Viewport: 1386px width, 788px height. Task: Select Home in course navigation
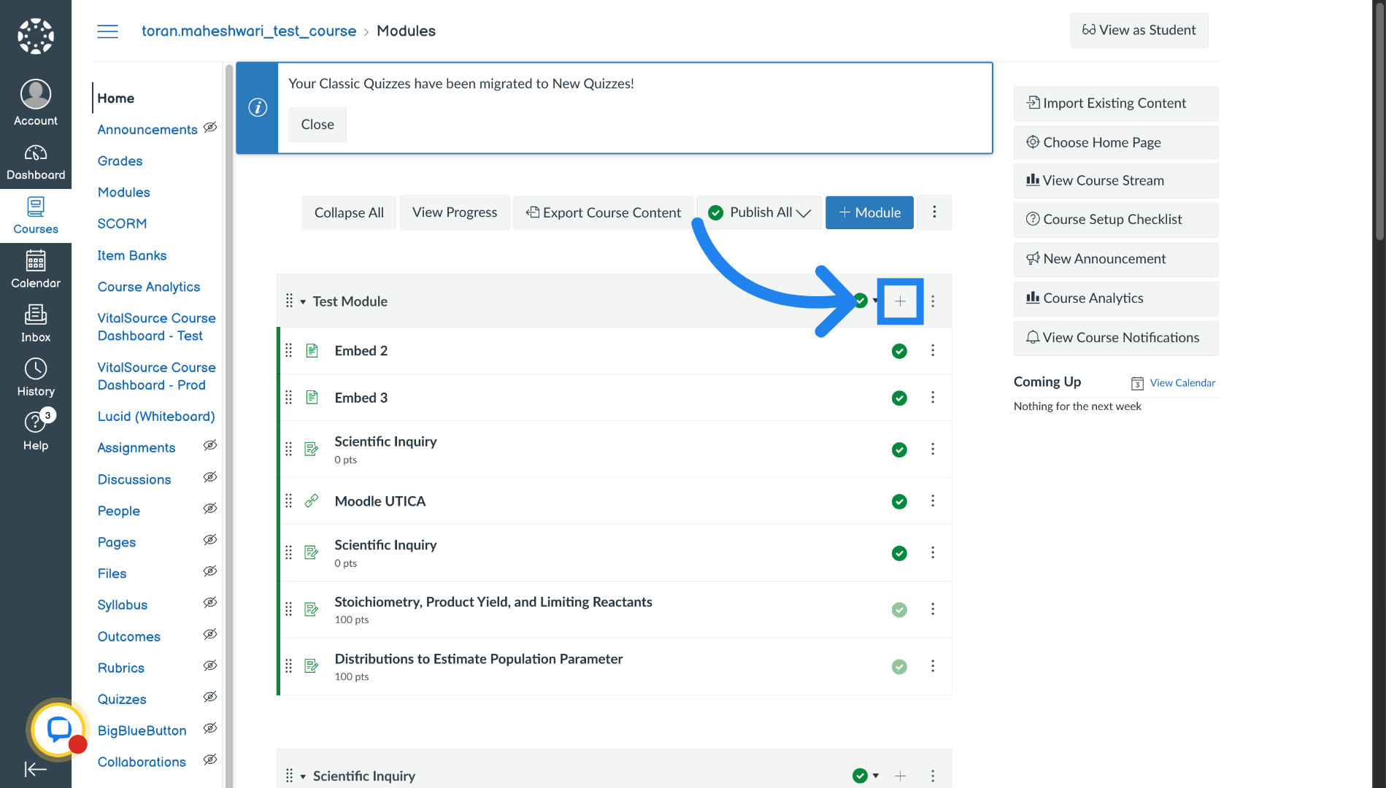pyautogui.click(x=116, y=98)
